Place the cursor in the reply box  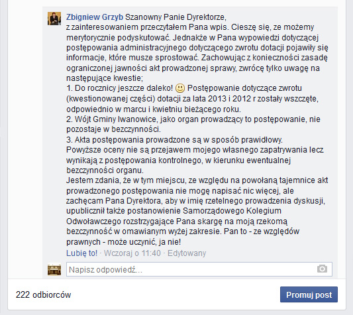199,269
